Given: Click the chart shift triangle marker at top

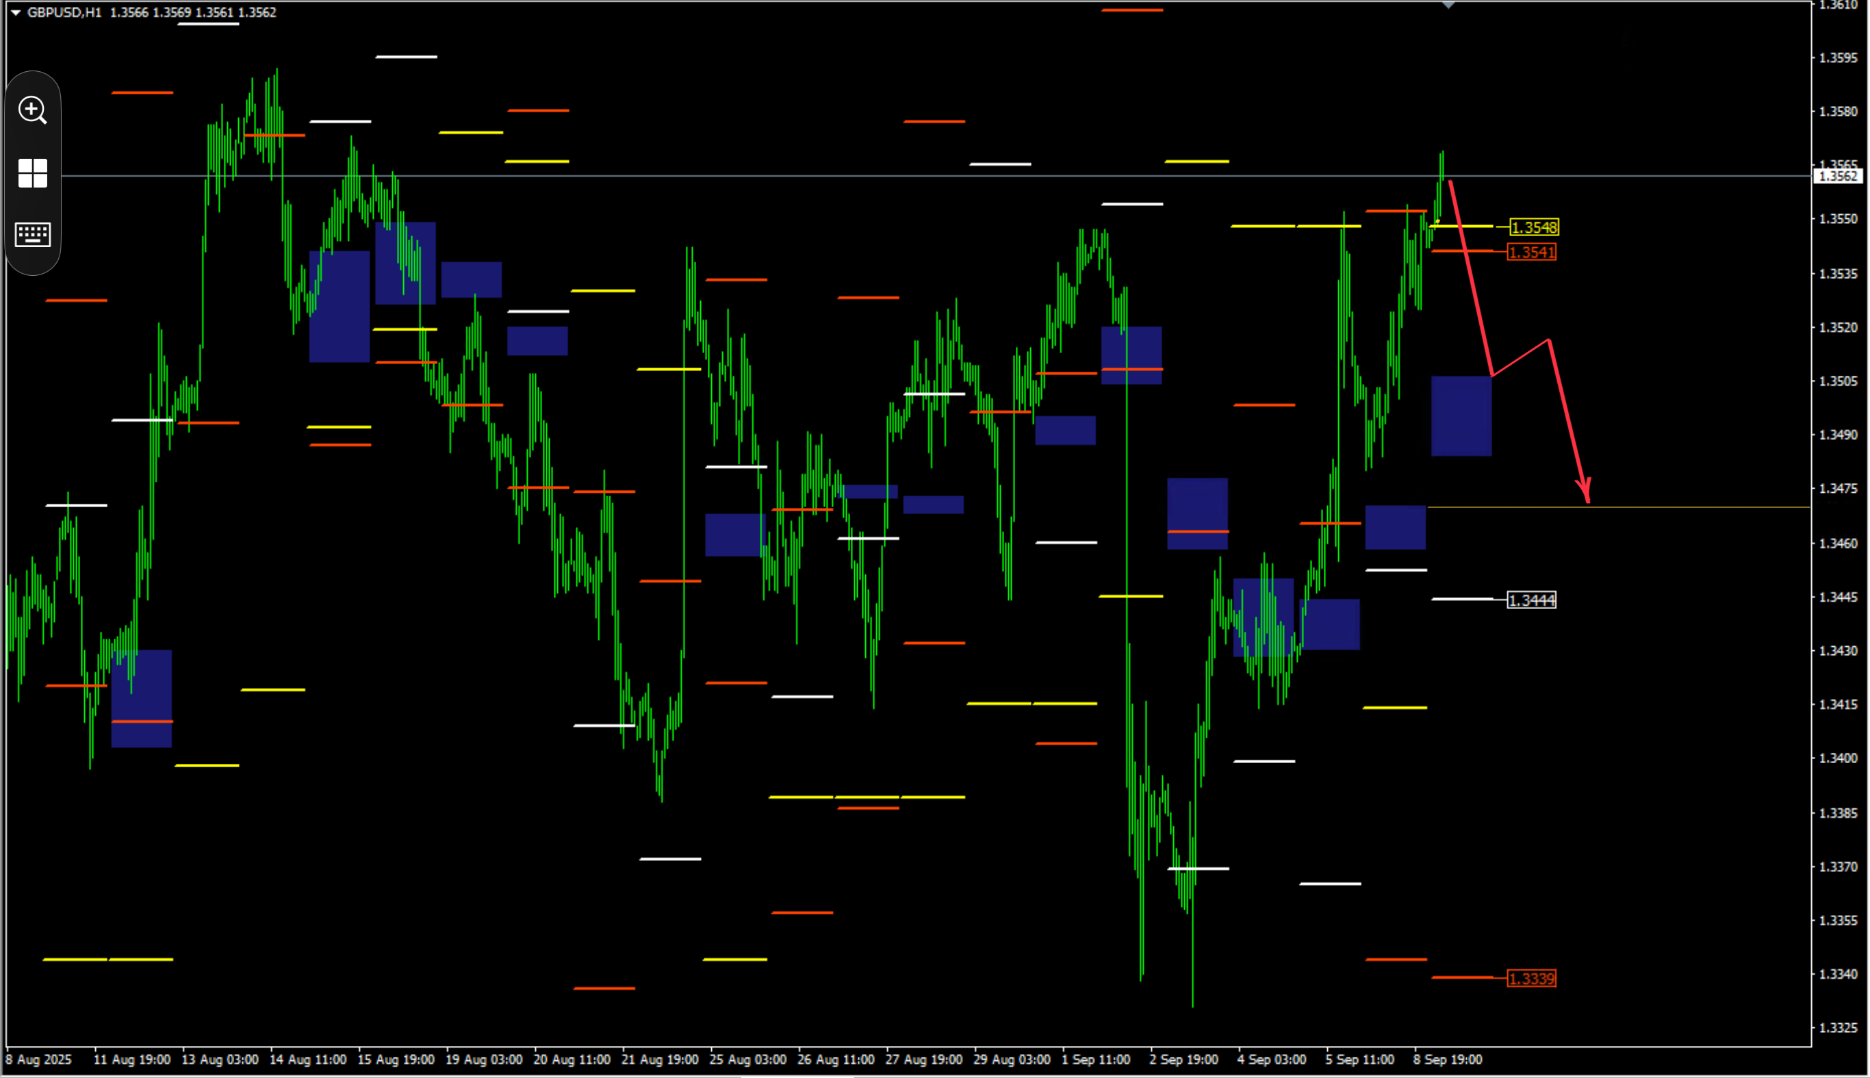Looking at the screenshot, I should pos(1449,4).
